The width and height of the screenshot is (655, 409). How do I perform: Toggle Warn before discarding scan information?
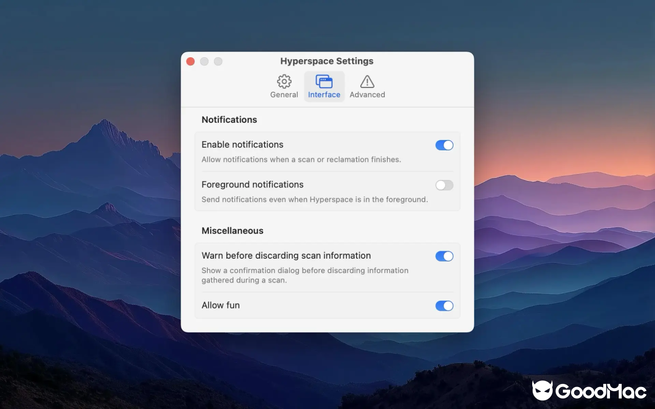coord(444,256)
